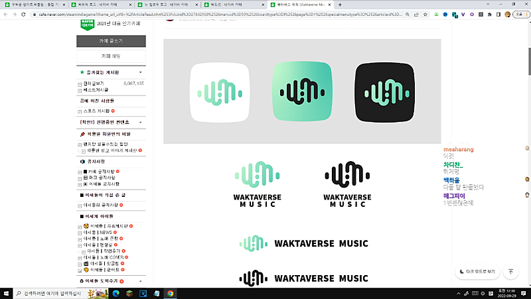The image size is (531, 299).
Task: Click the speaker icon beside 공지사항
Action: [82, 162]
